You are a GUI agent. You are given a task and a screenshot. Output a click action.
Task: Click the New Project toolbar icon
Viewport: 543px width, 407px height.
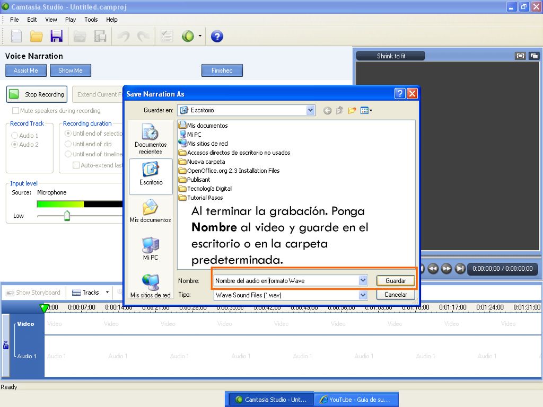coord(16,36)
